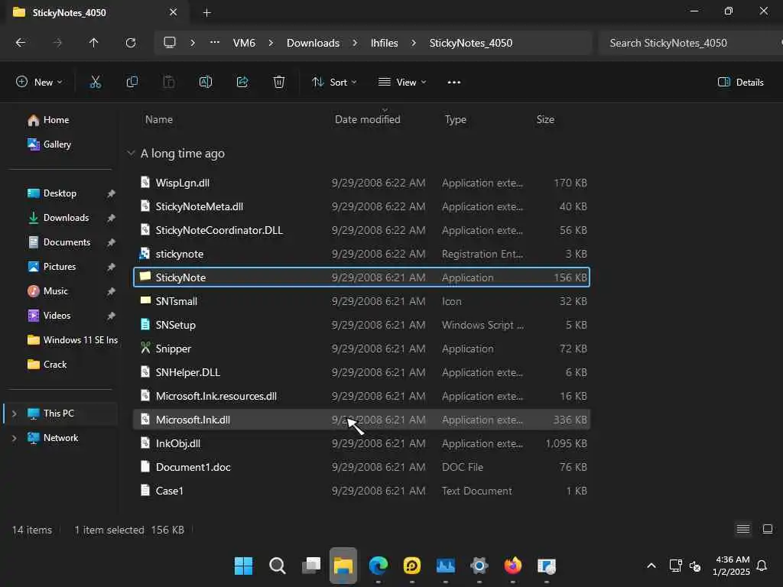The image size is (783, 587).
Task: Expand Network in navigation pane
Action: [14, 438]
